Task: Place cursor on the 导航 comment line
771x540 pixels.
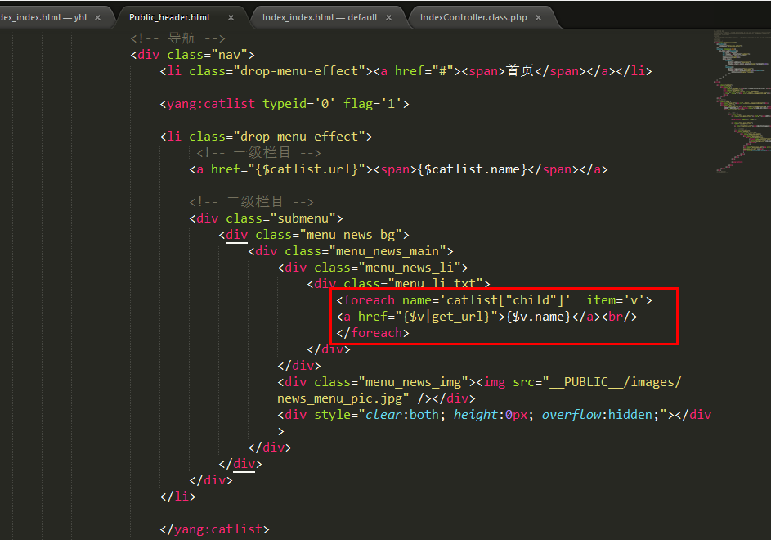Action: coord(178,38)
